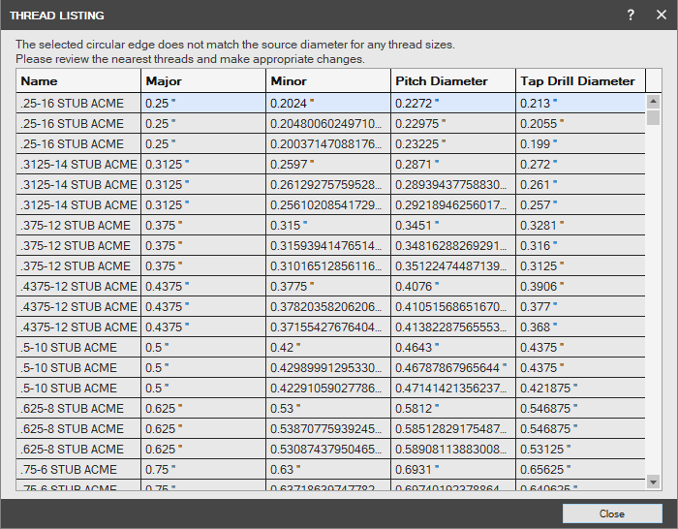
Task: Select the Minor cell starting 0.26129275759528
Action: click(x=328, y=185)
